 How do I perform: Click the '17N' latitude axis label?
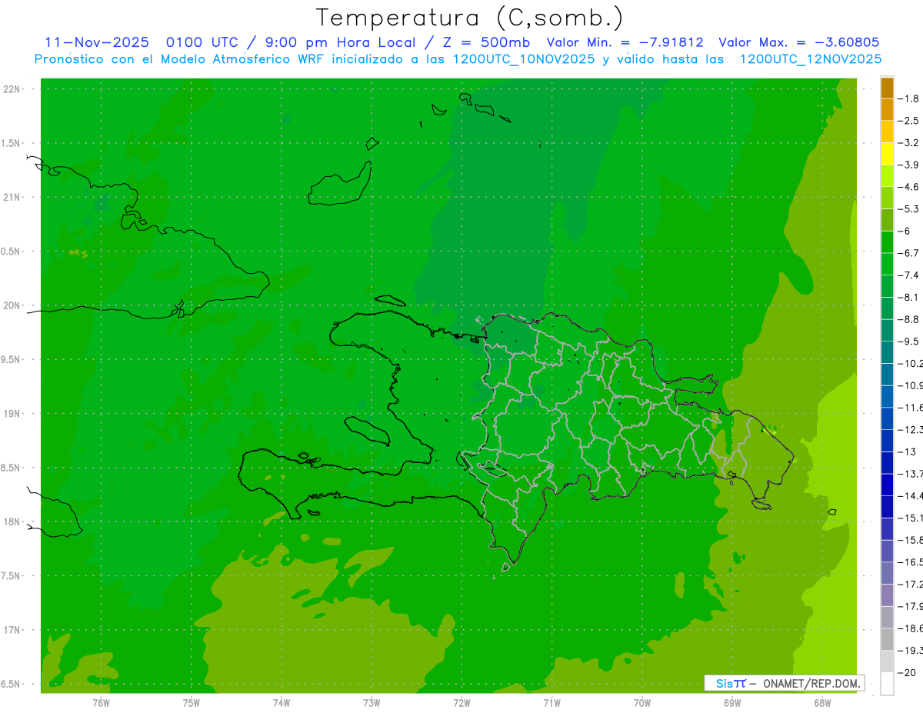(x=12, y=631)
